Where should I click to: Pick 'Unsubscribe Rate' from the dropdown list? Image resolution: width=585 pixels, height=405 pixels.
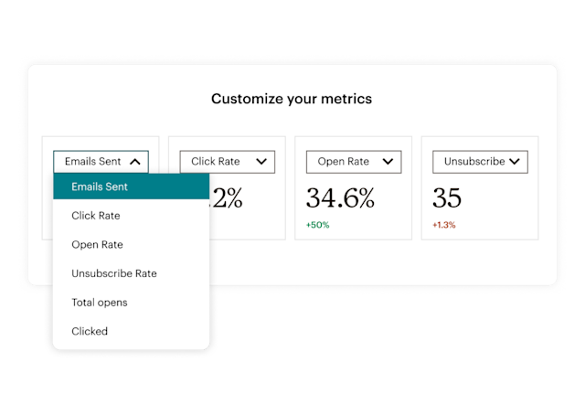pyautogui.click(x=114, y=273)
